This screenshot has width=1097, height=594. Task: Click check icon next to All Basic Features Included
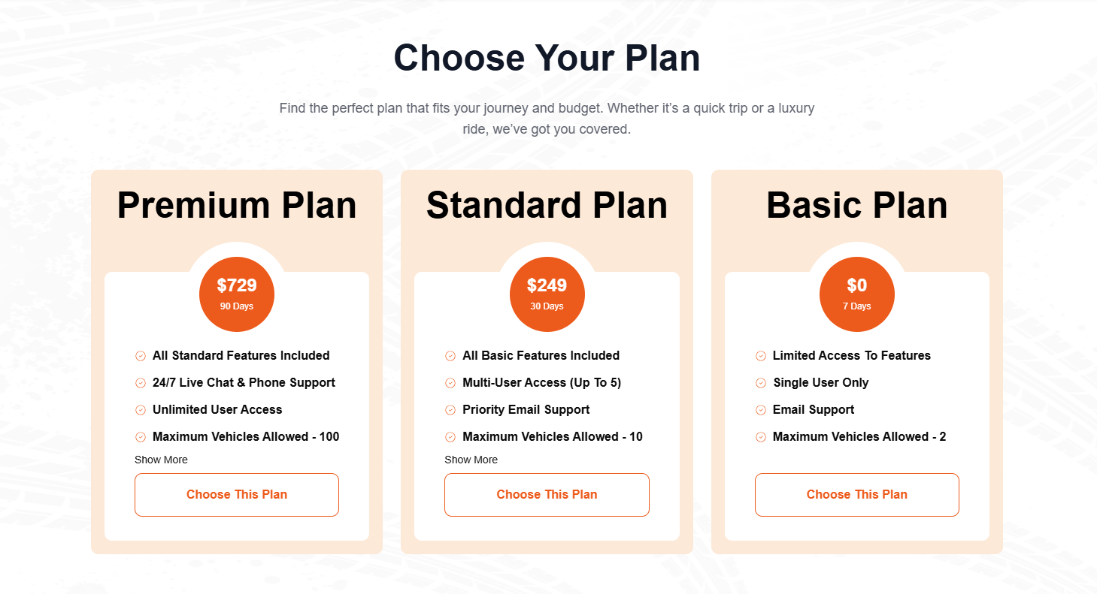[x=450, y=356]
